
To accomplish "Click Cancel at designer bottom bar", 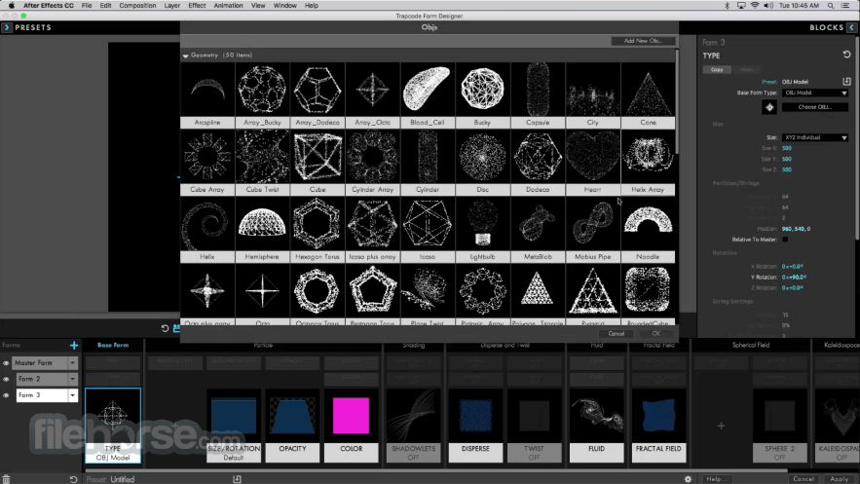I will (804, 479).
